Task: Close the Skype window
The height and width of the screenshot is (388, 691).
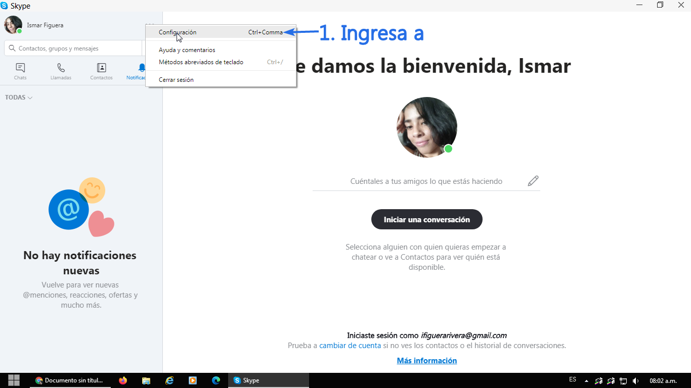Action: tap(681, 5)
